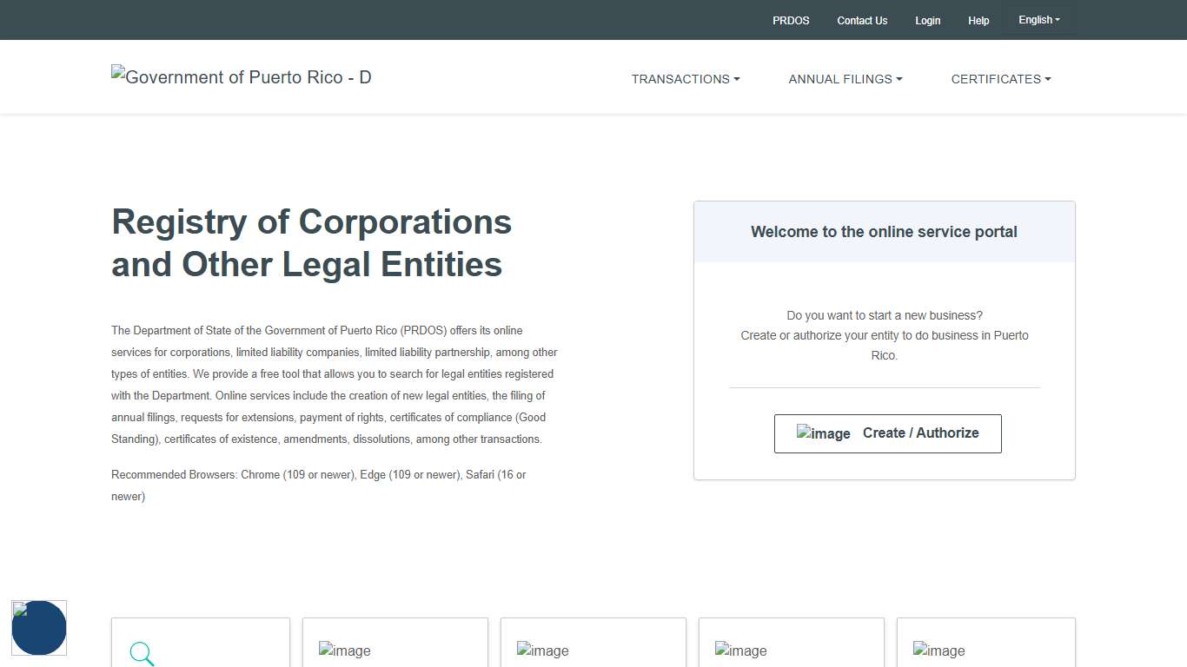Expand the Transactions dropdown menu
The width and height of the screenshot is (1187, 667).
(686, 79)
